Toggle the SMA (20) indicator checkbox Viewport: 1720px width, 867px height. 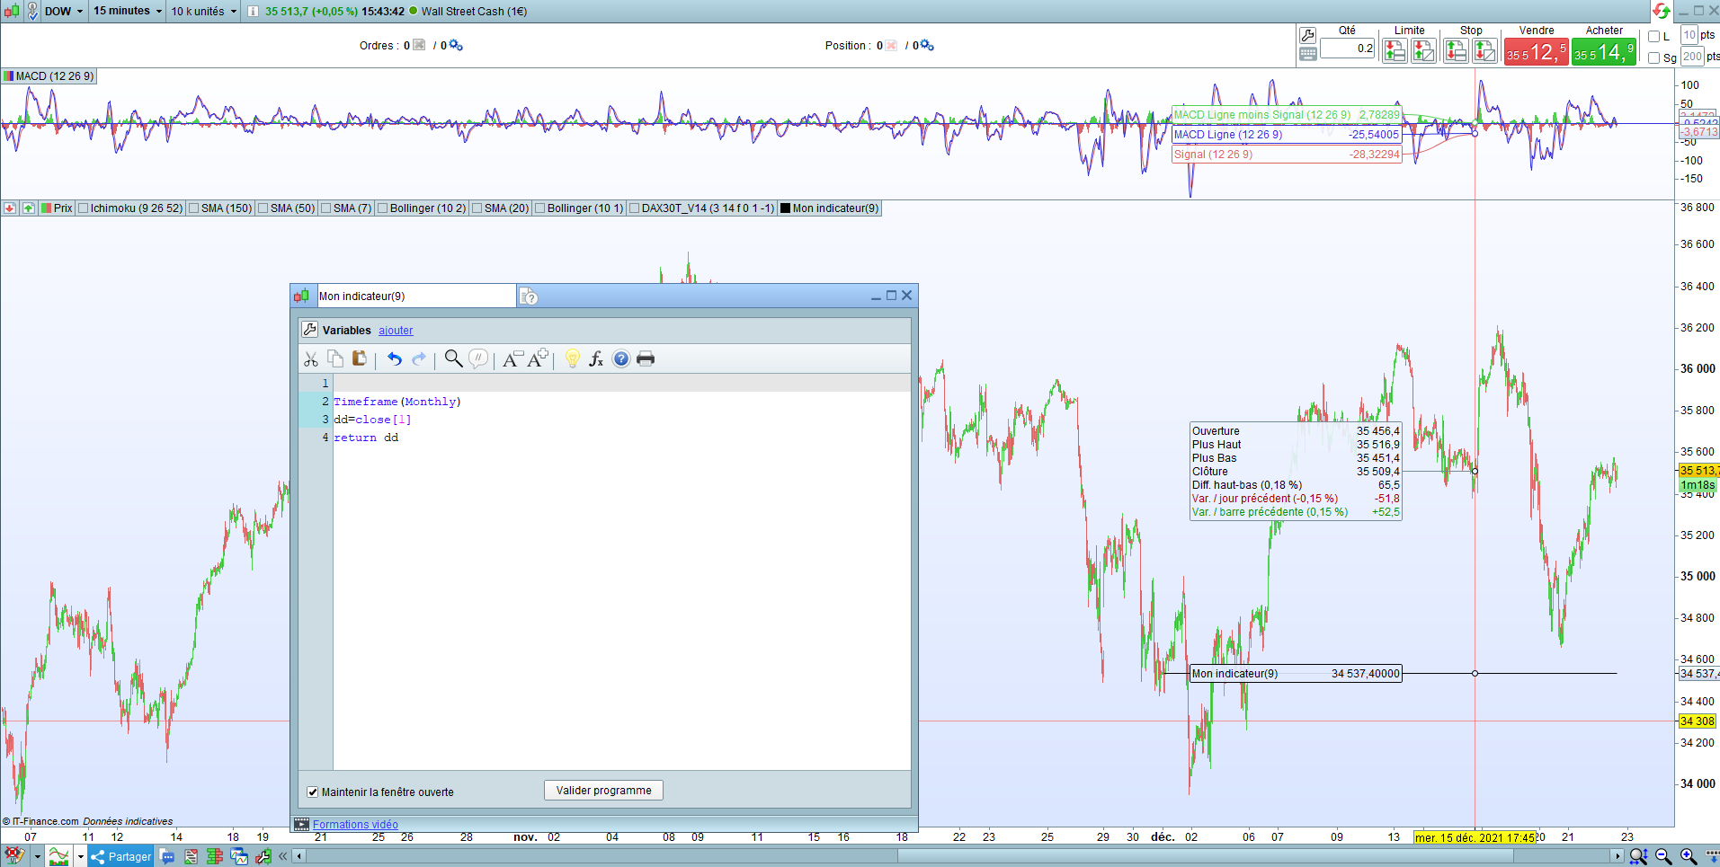point(477,208)
